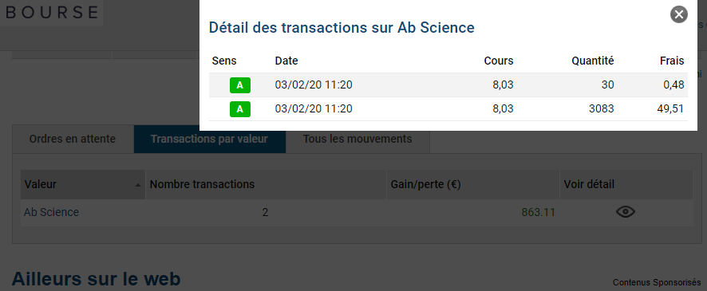Click the Date column header in popup
This screenshot has width=707, height=291.
pyautogui.click(x=286, y=61)
